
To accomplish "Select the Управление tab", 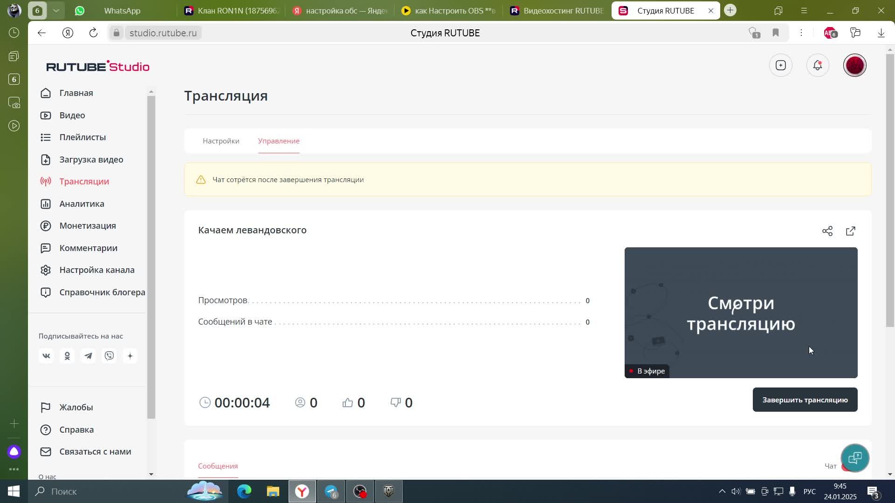I will (279, 141).
